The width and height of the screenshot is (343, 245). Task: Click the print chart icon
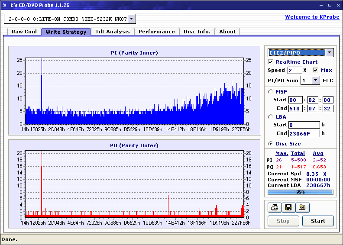click(275, 207)
